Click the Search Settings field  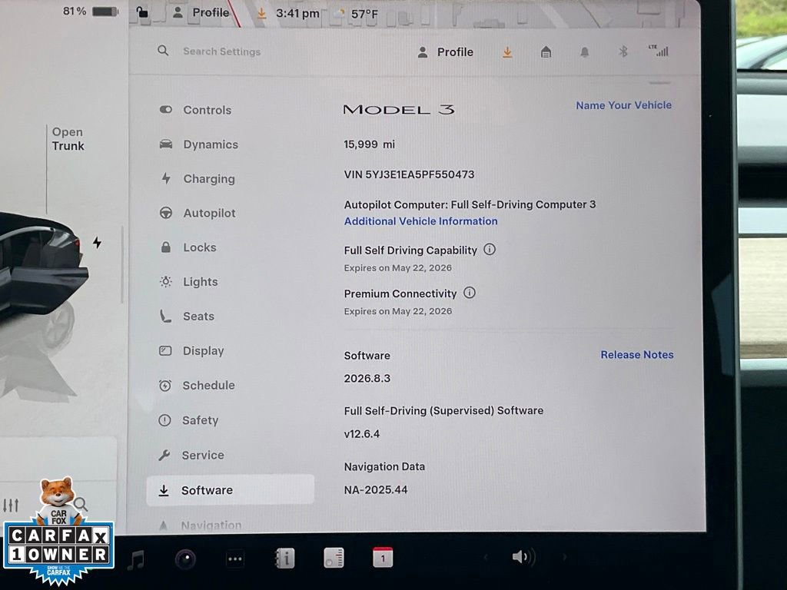(221, 51)
